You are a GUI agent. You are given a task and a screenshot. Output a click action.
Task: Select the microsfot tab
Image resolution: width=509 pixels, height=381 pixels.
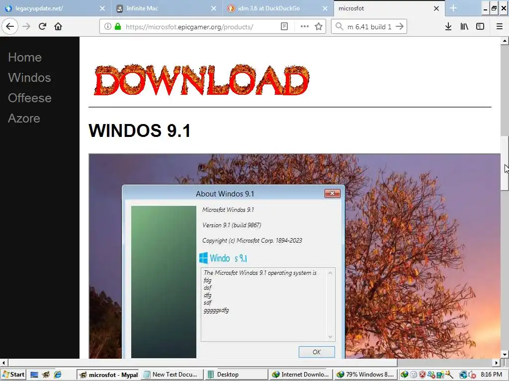390,8
